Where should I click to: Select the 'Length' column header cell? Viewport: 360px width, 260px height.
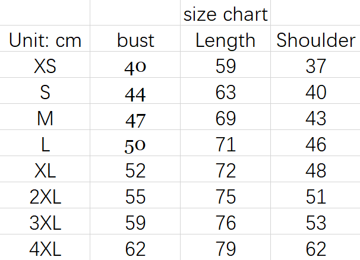coord(225,40)
